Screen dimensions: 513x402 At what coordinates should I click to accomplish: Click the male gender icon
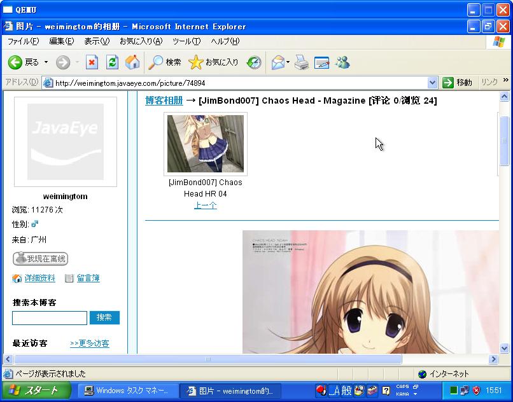[x=34, y=224]
